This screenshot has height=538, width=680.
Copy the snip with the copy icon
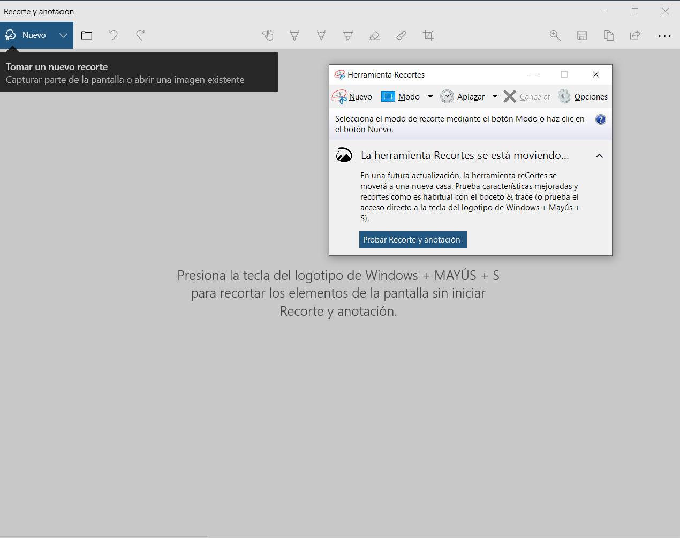pyautogui.click(x=609, y=35)
